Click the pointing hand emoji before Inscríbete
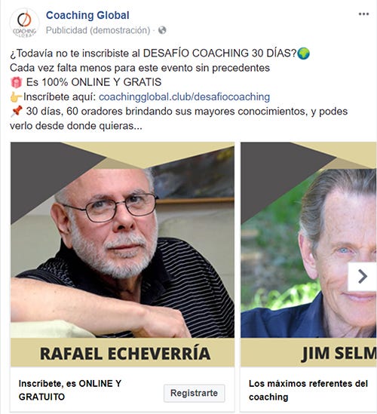The width and height of the screenshot is (377, 414). coord(16,97)
